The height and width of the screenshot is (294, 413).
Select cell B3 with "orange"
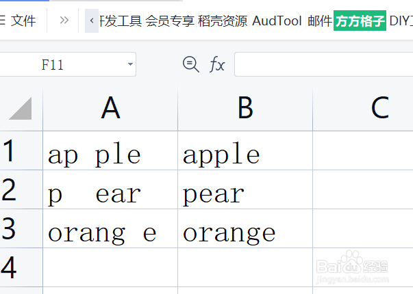tap(245, 228)
